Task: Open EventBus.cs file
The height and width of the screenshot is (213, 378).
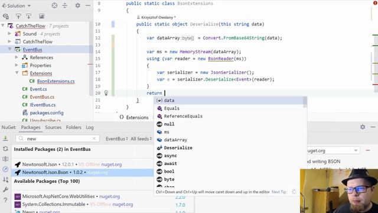Action: tap(42, 97)
